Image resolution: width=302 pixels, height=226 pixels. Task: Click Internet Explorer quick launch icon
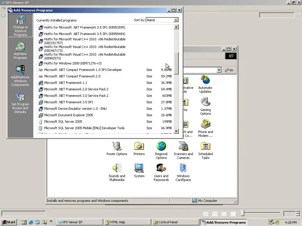click(x=31, y=222)
